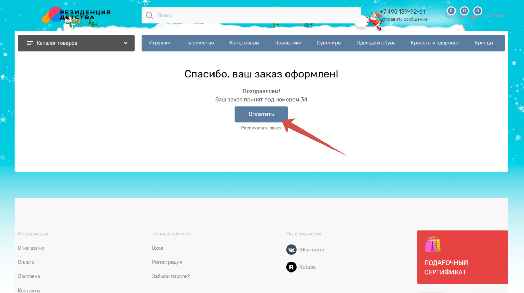This screenshot has height=293, width=524.
Task: Click the search magnifier icon
Action: pyautogui.click(x=149, y=15)
